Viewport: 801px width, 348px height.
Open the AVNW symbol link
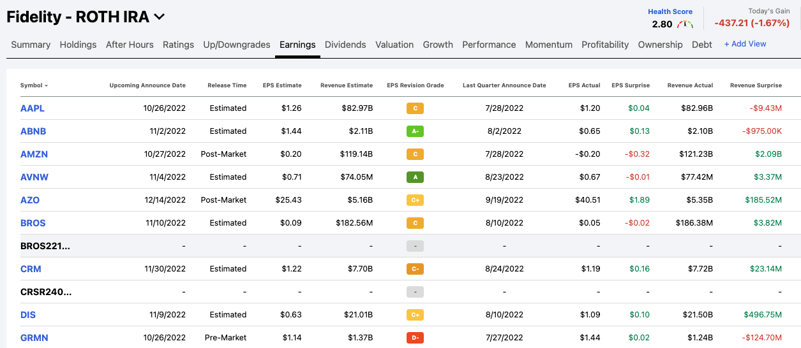point(34,177)
